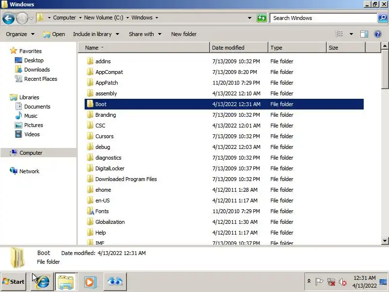Show hidden tray icons
The height and width of the screenshot is (292, 389).
[x=309, y=281]
